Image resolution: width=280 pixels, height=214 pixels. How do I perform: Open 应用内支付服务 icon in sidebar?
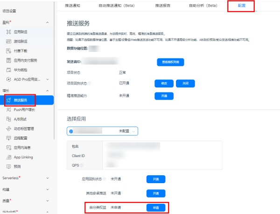coord(8,60)
